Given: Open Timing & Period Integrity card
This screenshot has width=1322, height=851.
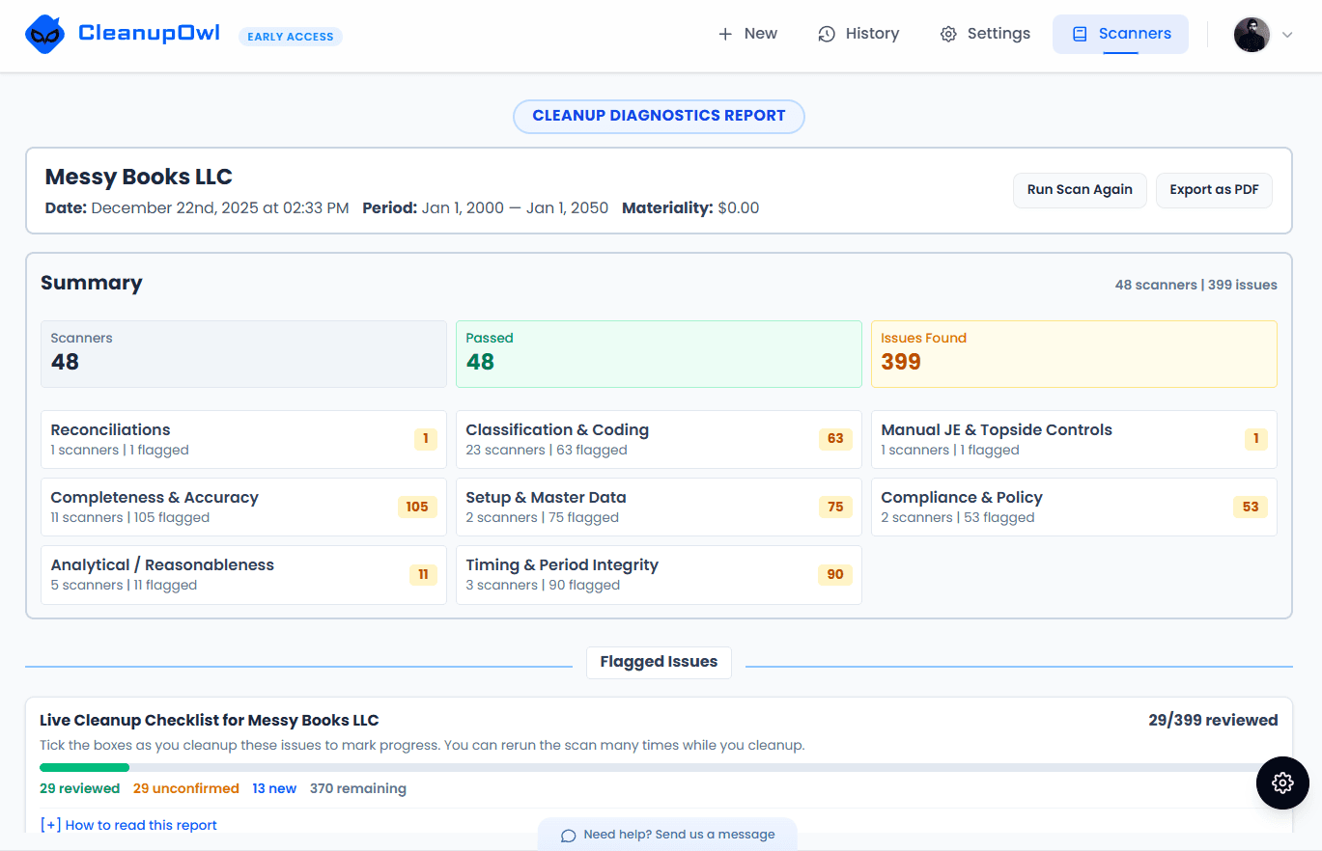Looking at the screenshot, I should [x=659, y=575].
